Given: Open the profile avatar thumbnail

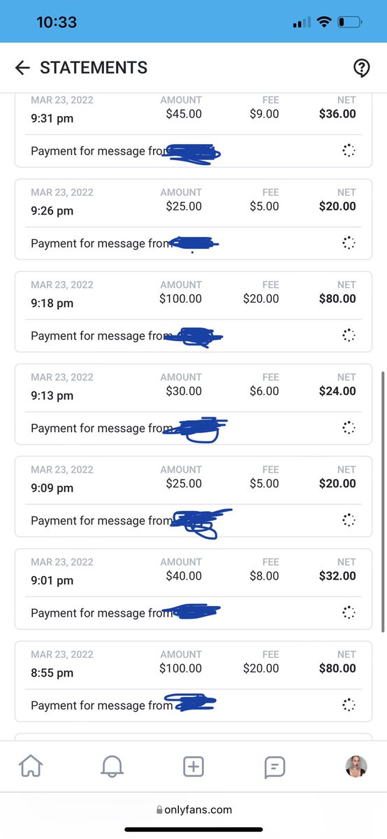Looking at the screenshot, I should click(x=356, y=767).
